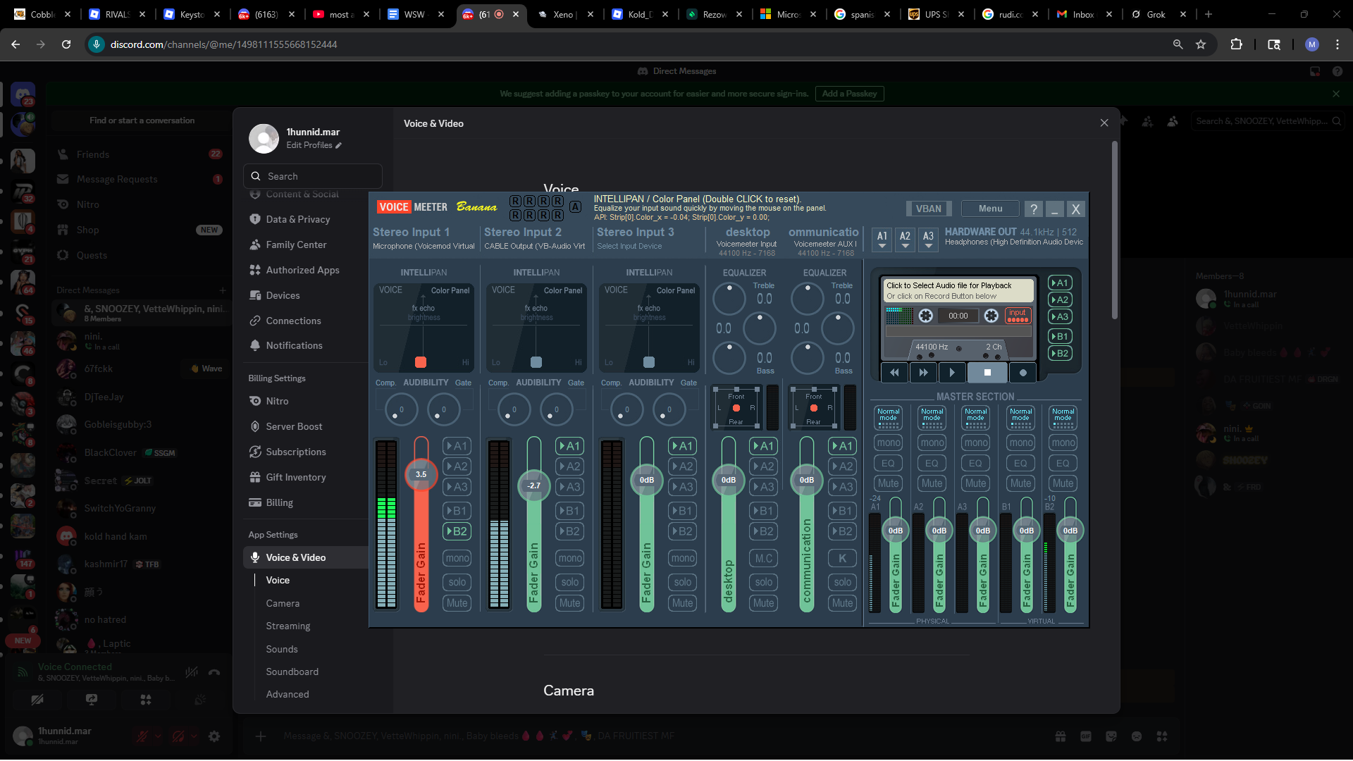Go to Notifications in Discord settings
1353x761 pixels.
point(306,345)
